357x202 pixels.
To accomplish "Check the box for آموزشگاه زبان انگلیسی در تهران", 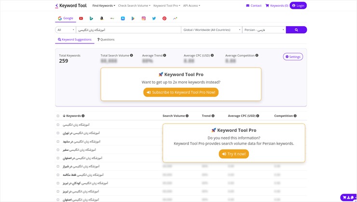I will point(58,133).
